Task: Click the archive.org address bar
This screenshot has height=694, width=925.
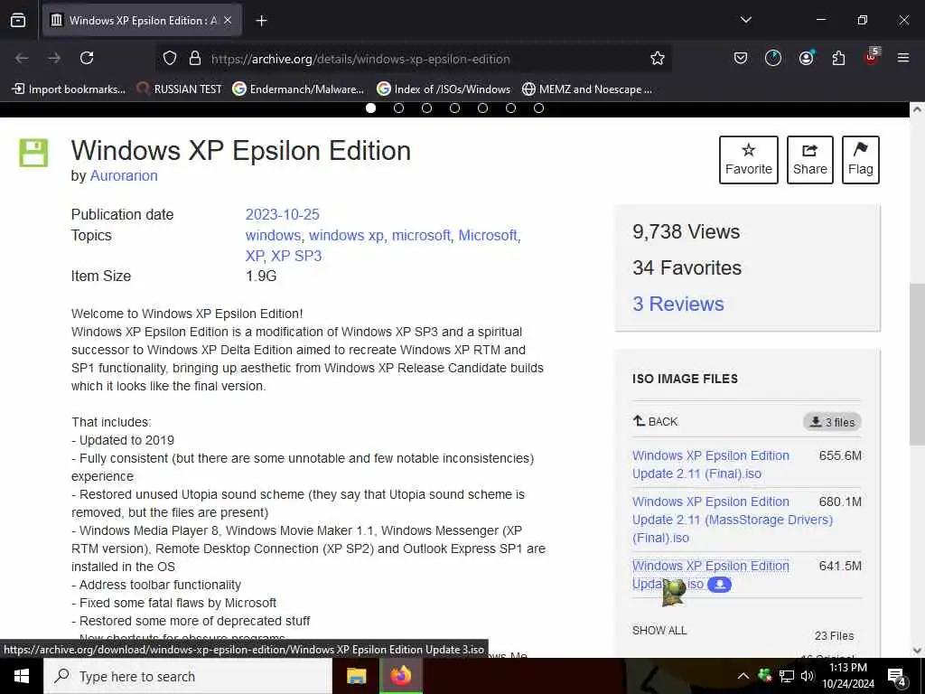Action: [x=413, y=59]
